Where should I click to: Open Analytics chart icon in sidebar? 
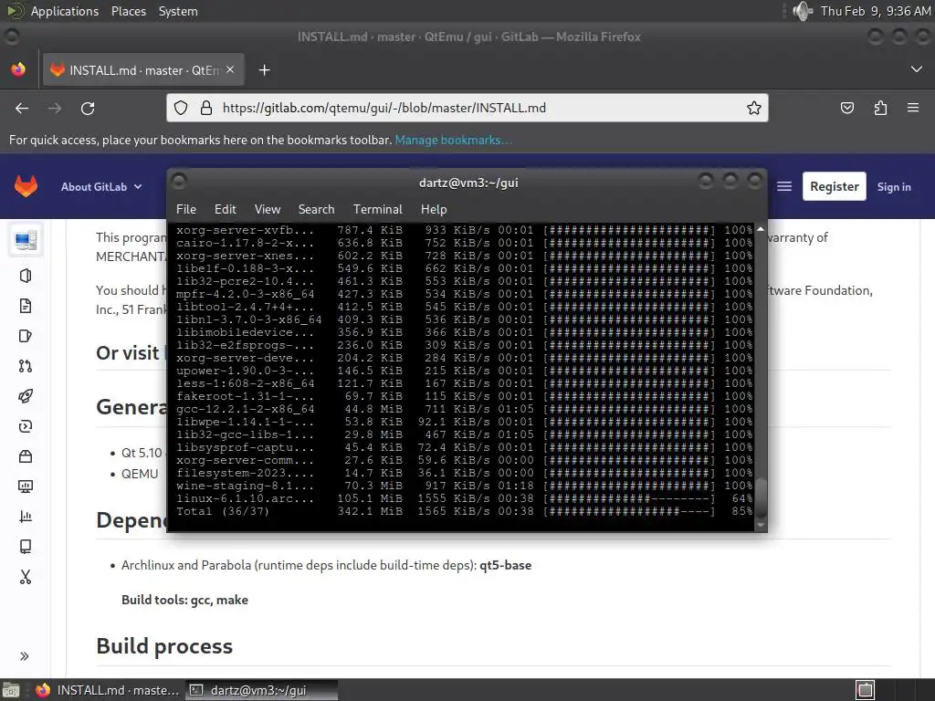(x=25, y=517)
